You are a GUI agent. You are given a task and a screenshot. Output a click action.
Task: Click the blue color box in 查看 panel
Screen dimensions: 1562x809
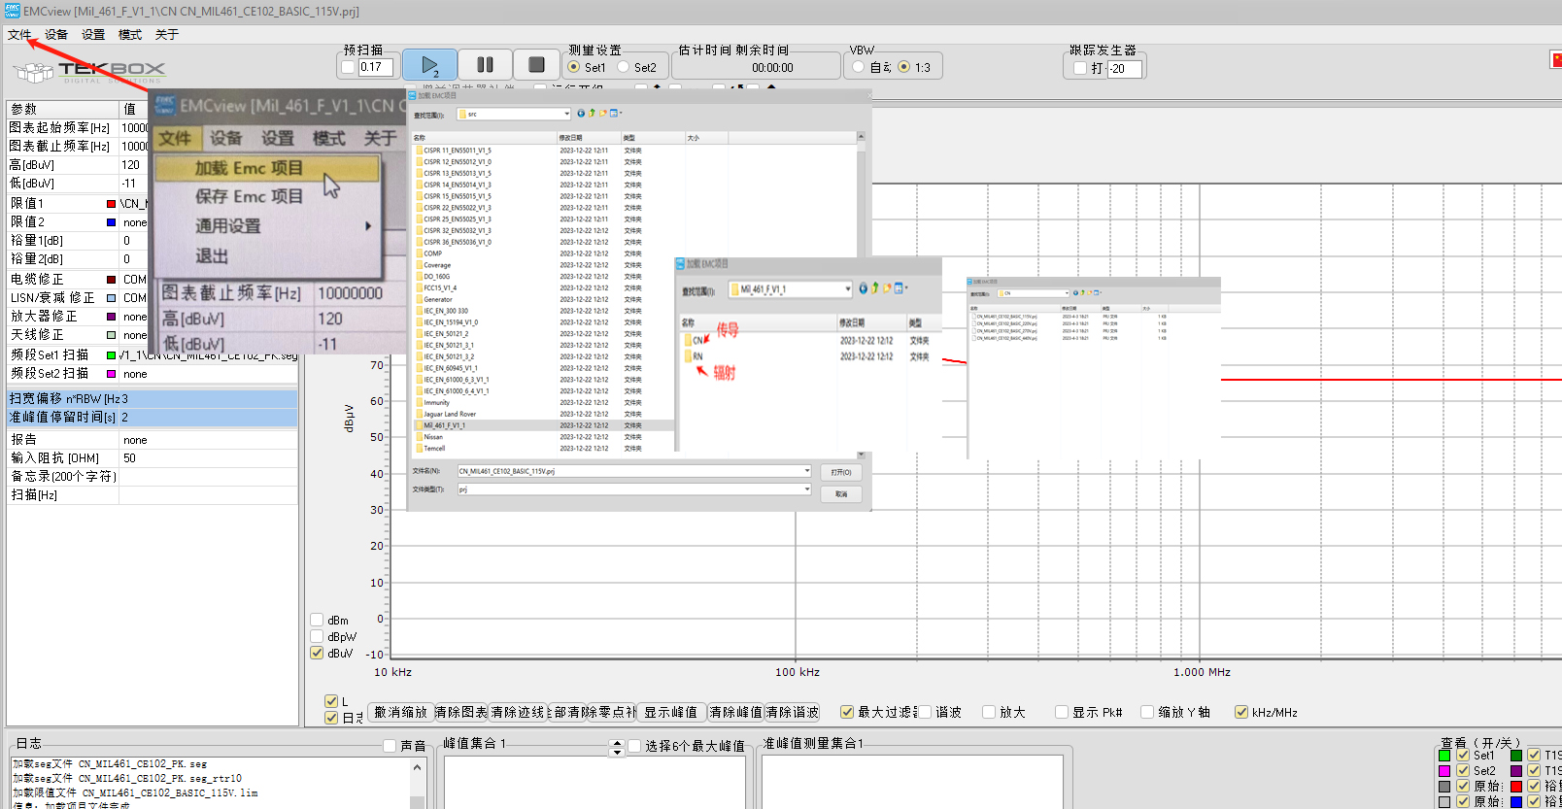click(x=1516, y=802)
